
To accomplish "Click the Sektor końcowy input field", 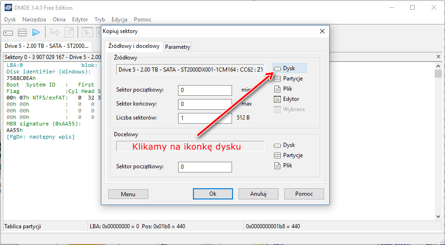I will 205,104.
